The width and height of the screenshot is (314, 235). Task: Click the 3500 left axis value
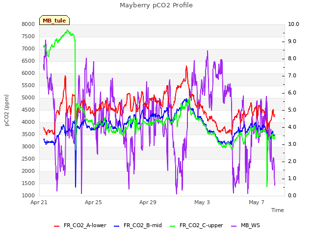[x=28, y=134]
